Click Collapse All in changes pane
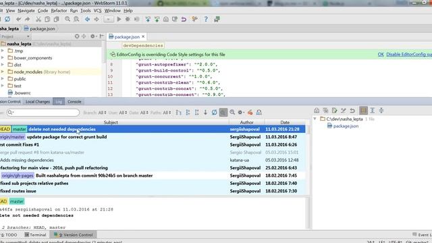The image size is (432, 243). tap(381, 111)
